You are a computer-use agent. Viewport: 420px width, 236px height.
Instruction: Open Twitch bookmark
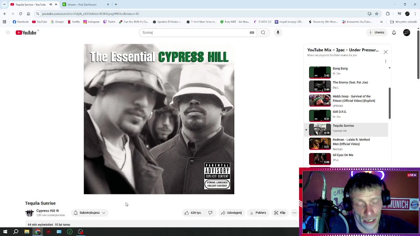click(109, 22)
